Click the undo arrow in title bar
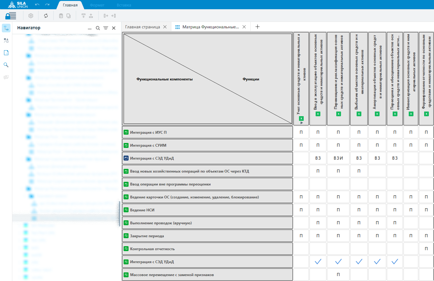This screenshot has height=281, width=434. tap(37, 5)
